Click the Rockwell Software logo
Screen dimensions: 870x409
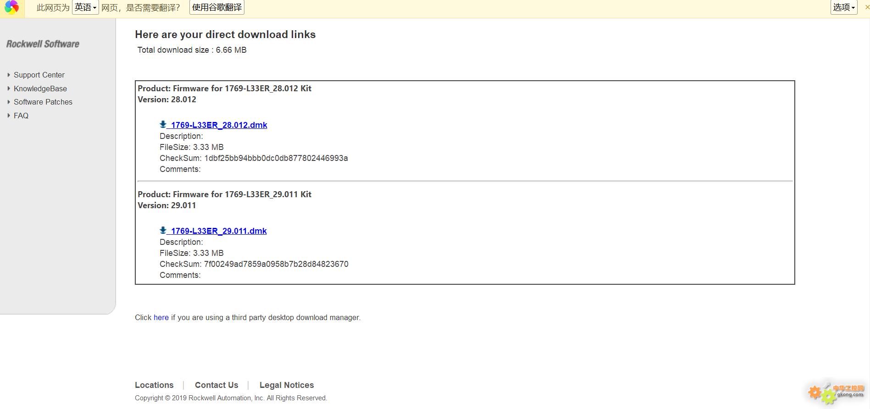[x=43, y=44]
